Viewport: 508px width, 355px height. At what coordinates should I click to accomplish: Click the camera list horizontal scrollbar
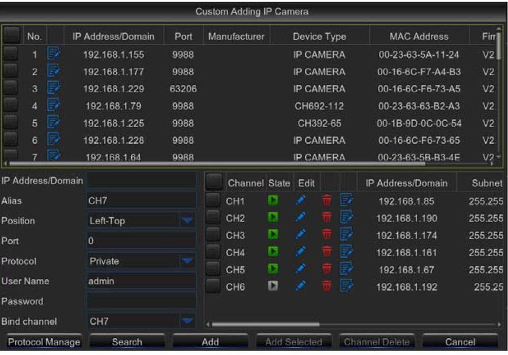tap(217, 164)
